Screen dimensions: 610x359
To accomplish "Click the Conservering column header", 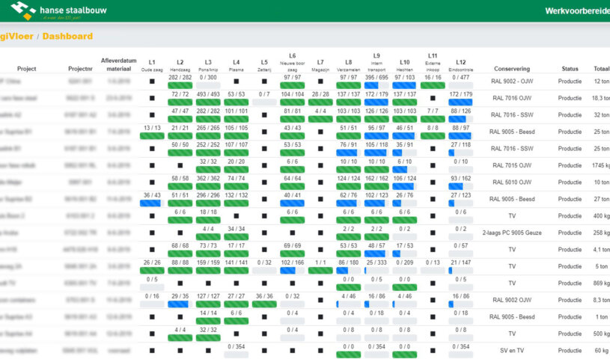I will pos(512,69).
